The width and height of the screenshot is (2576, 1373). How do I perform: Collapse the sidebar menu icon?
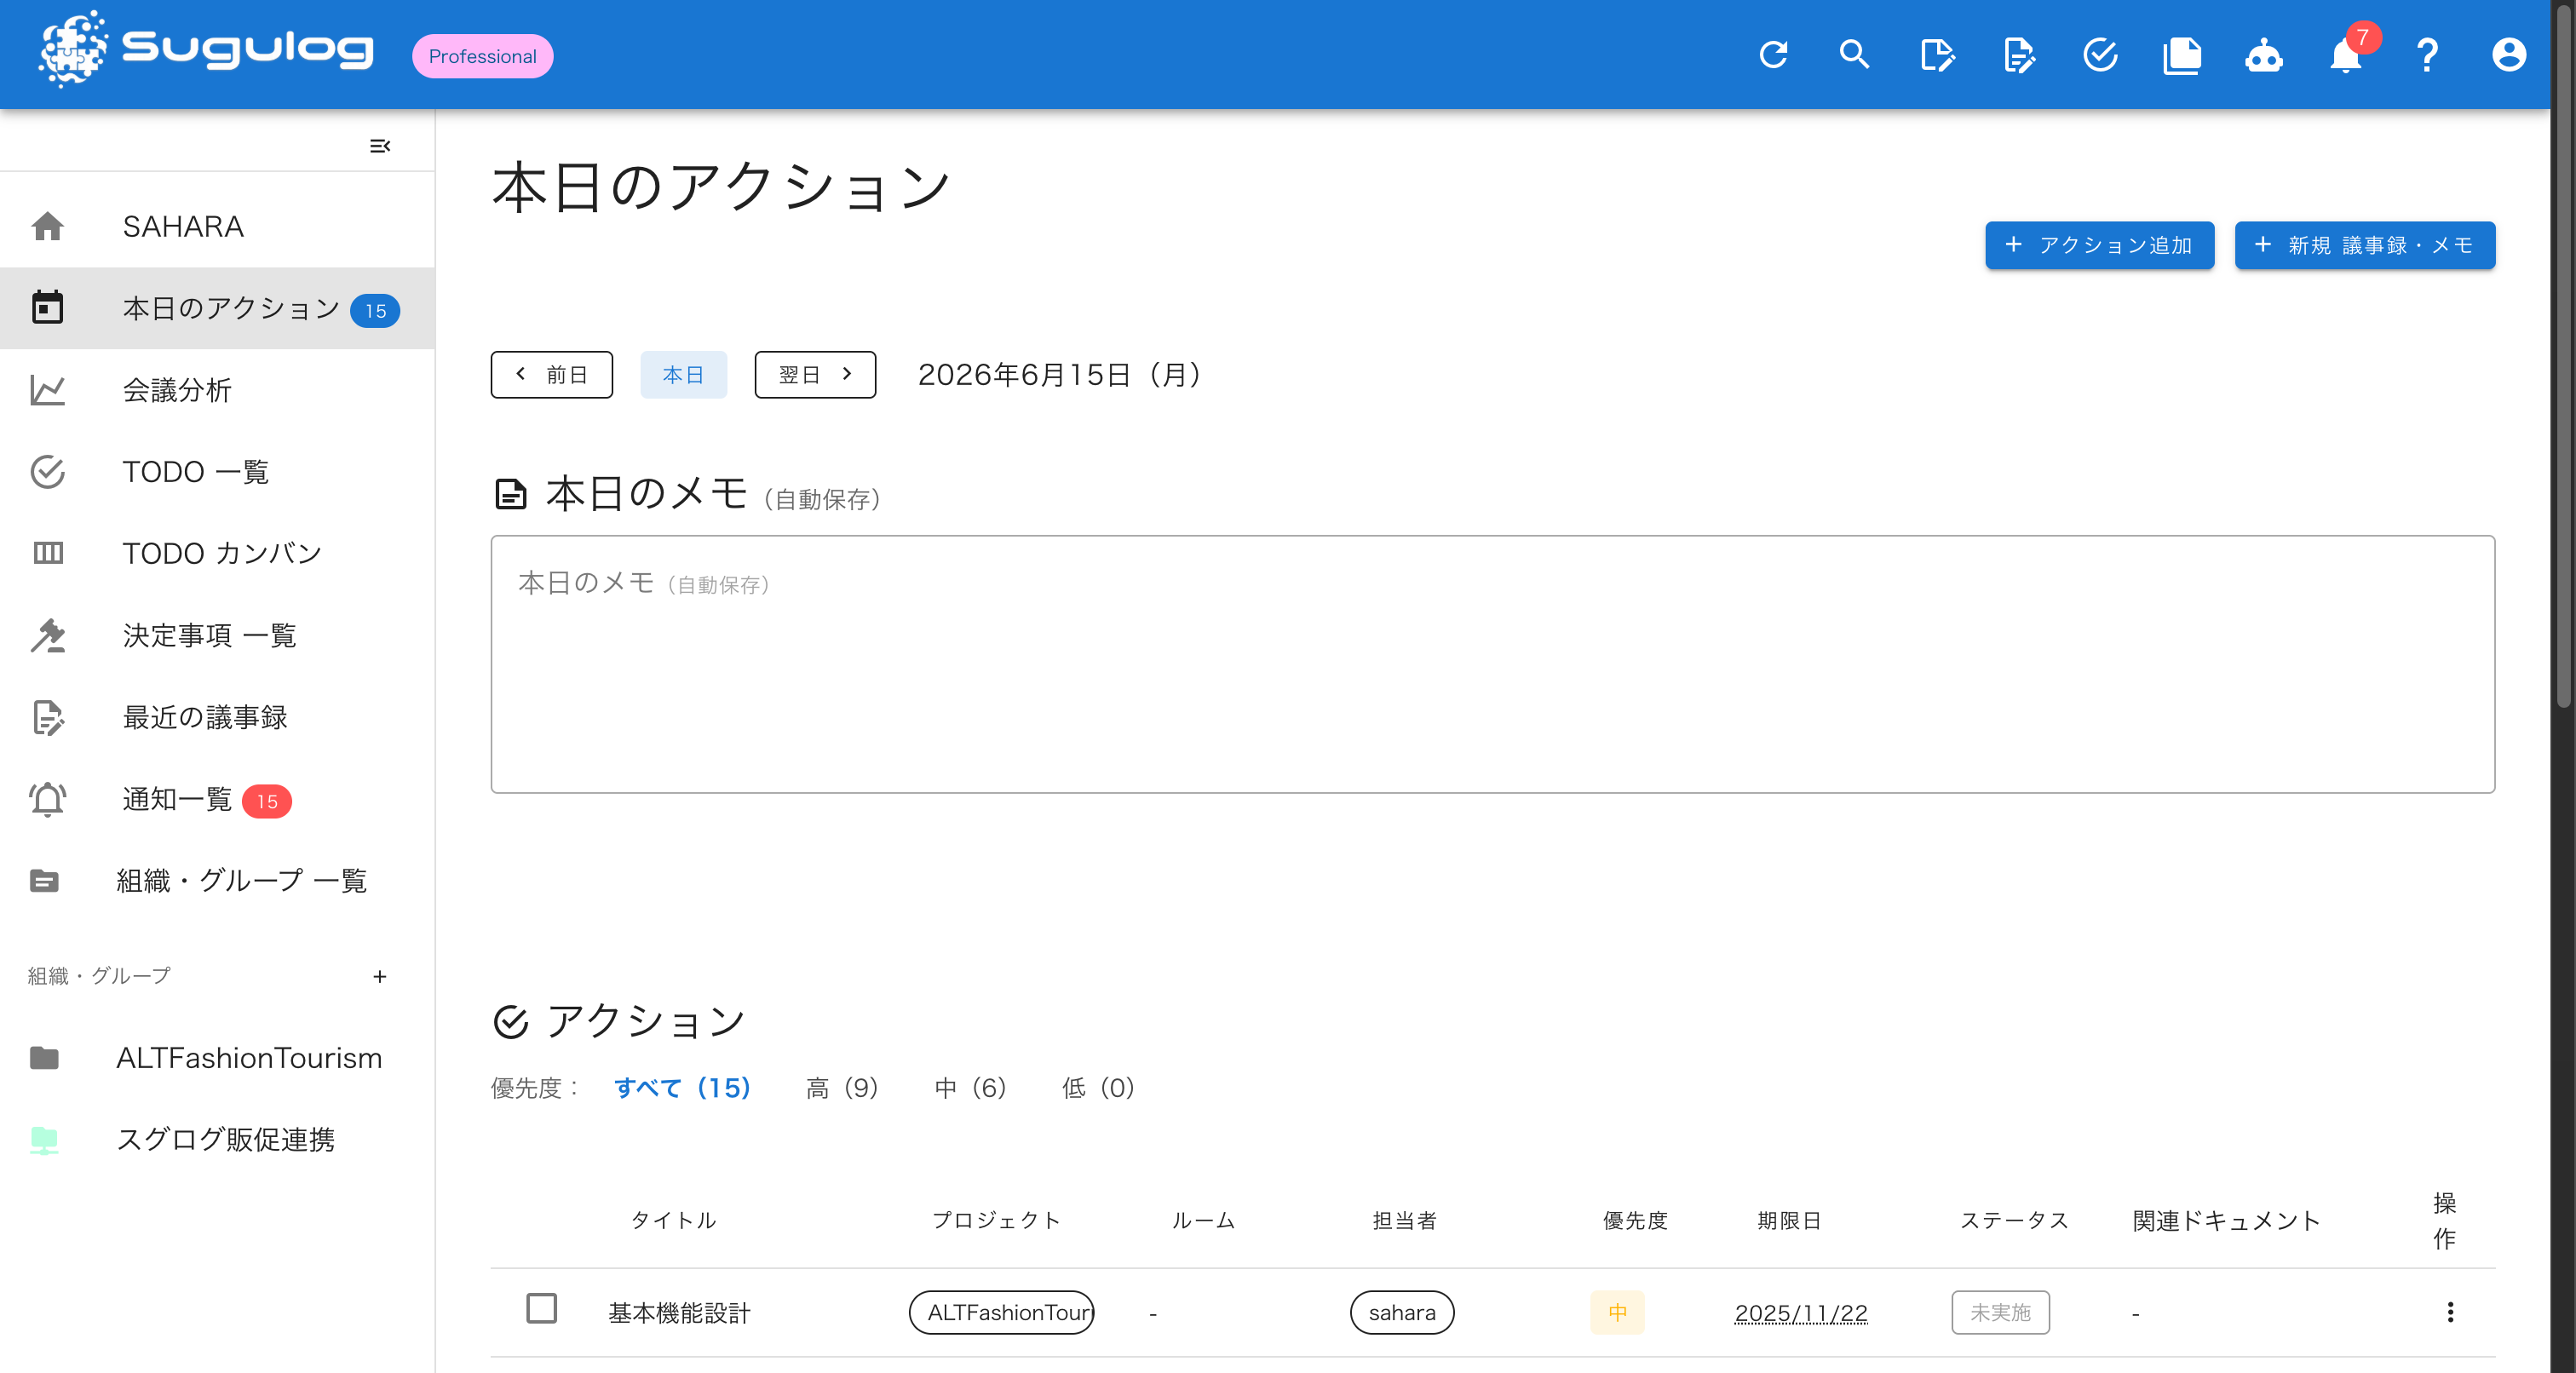(380, 146)
